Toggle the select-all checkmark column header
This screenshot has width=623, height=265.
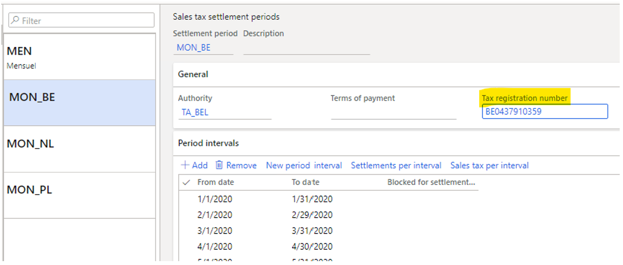click(x=186, y=182)
